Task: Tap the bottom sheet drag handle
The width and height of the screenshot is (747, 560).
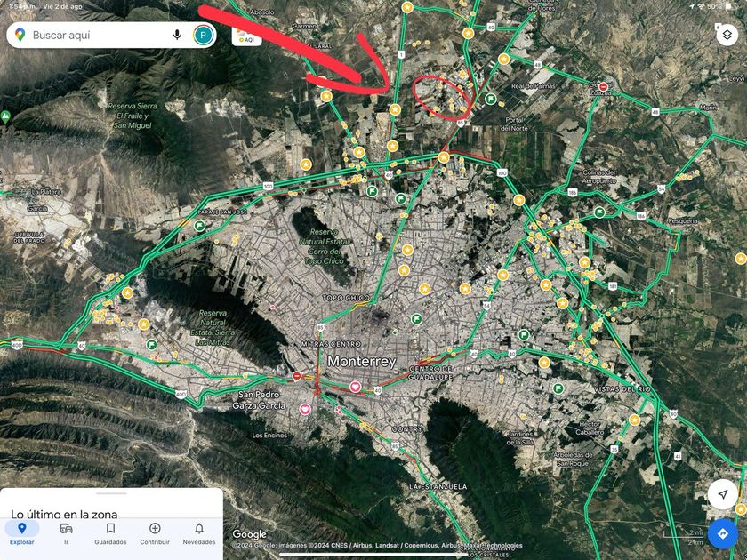Action: (x=111, y=493)
